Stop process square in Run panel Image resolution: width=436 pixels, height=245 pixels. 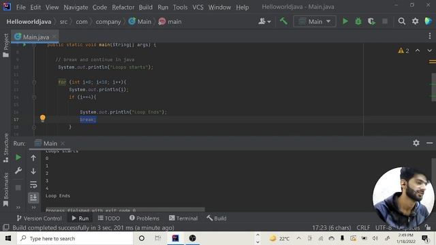coord(18,188)
